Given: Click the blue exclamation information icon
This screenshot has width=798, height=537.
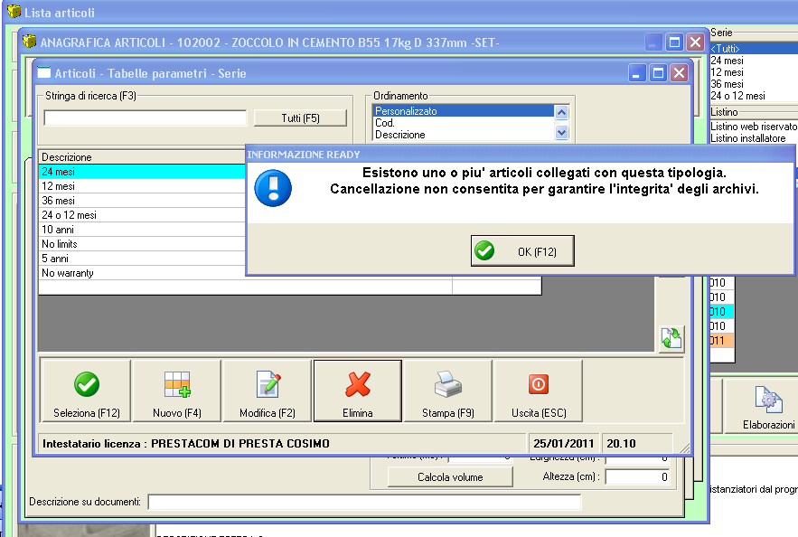Looking at the screenshot, I should pyautogui.click(x=273, y=188).
